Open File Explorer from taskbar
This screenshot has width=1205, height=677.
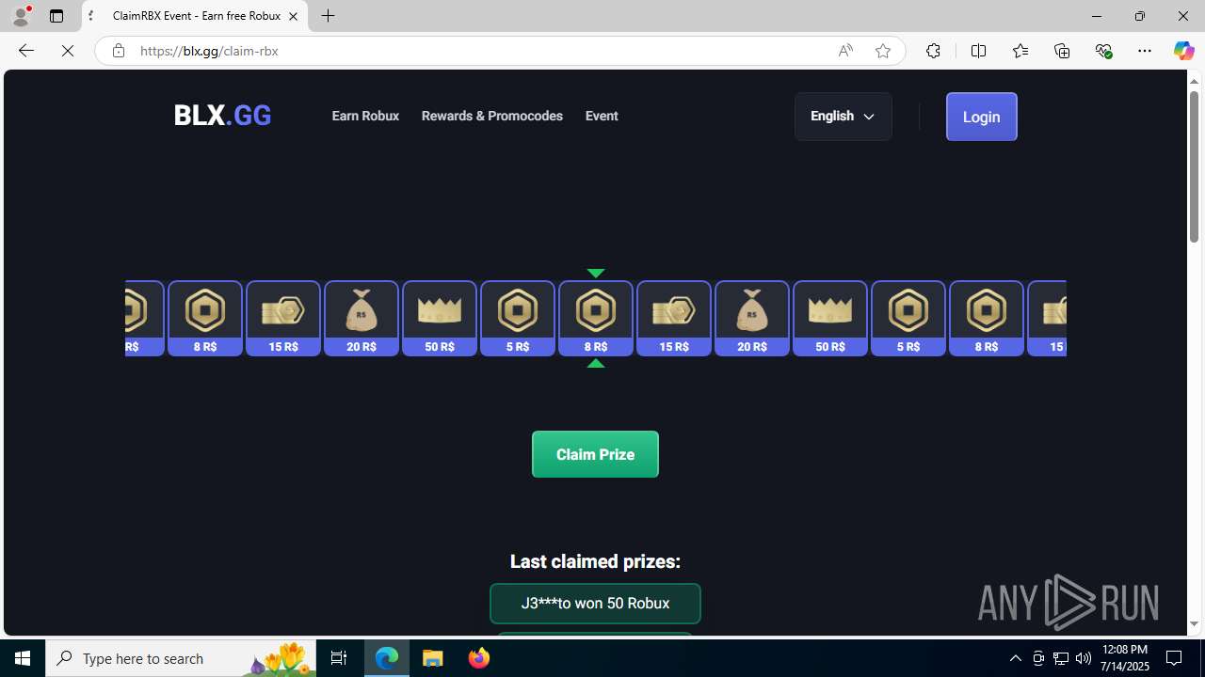433,658
